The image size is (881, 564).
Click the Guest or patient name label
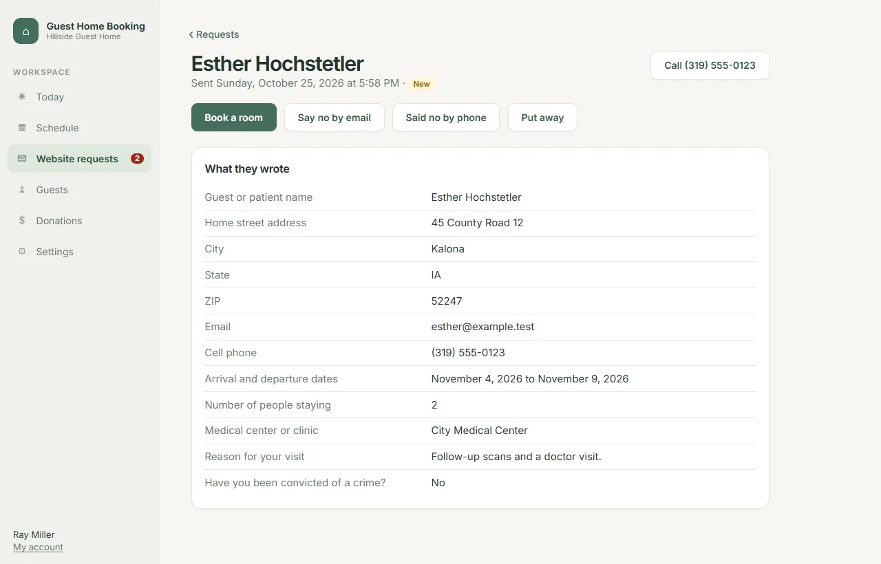click(x=259, y=197)
